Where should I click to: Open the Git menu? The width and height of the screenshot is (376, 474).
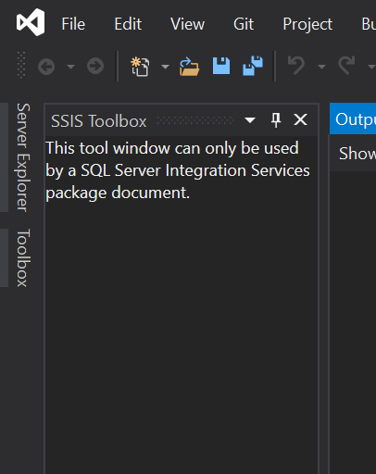[x=244, y=24]
